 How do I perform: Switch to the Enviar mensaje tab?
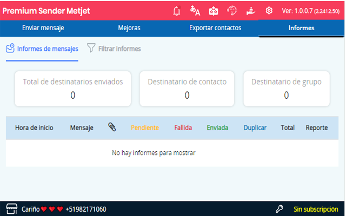(43, 28)
